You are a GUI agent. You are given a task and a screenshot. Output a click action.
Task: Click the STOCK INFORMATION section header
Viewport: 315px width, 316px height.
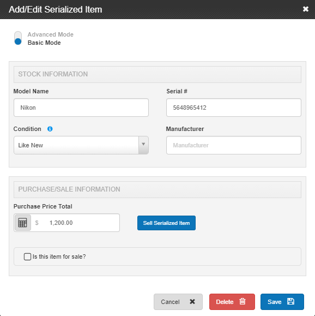point(157,74)
